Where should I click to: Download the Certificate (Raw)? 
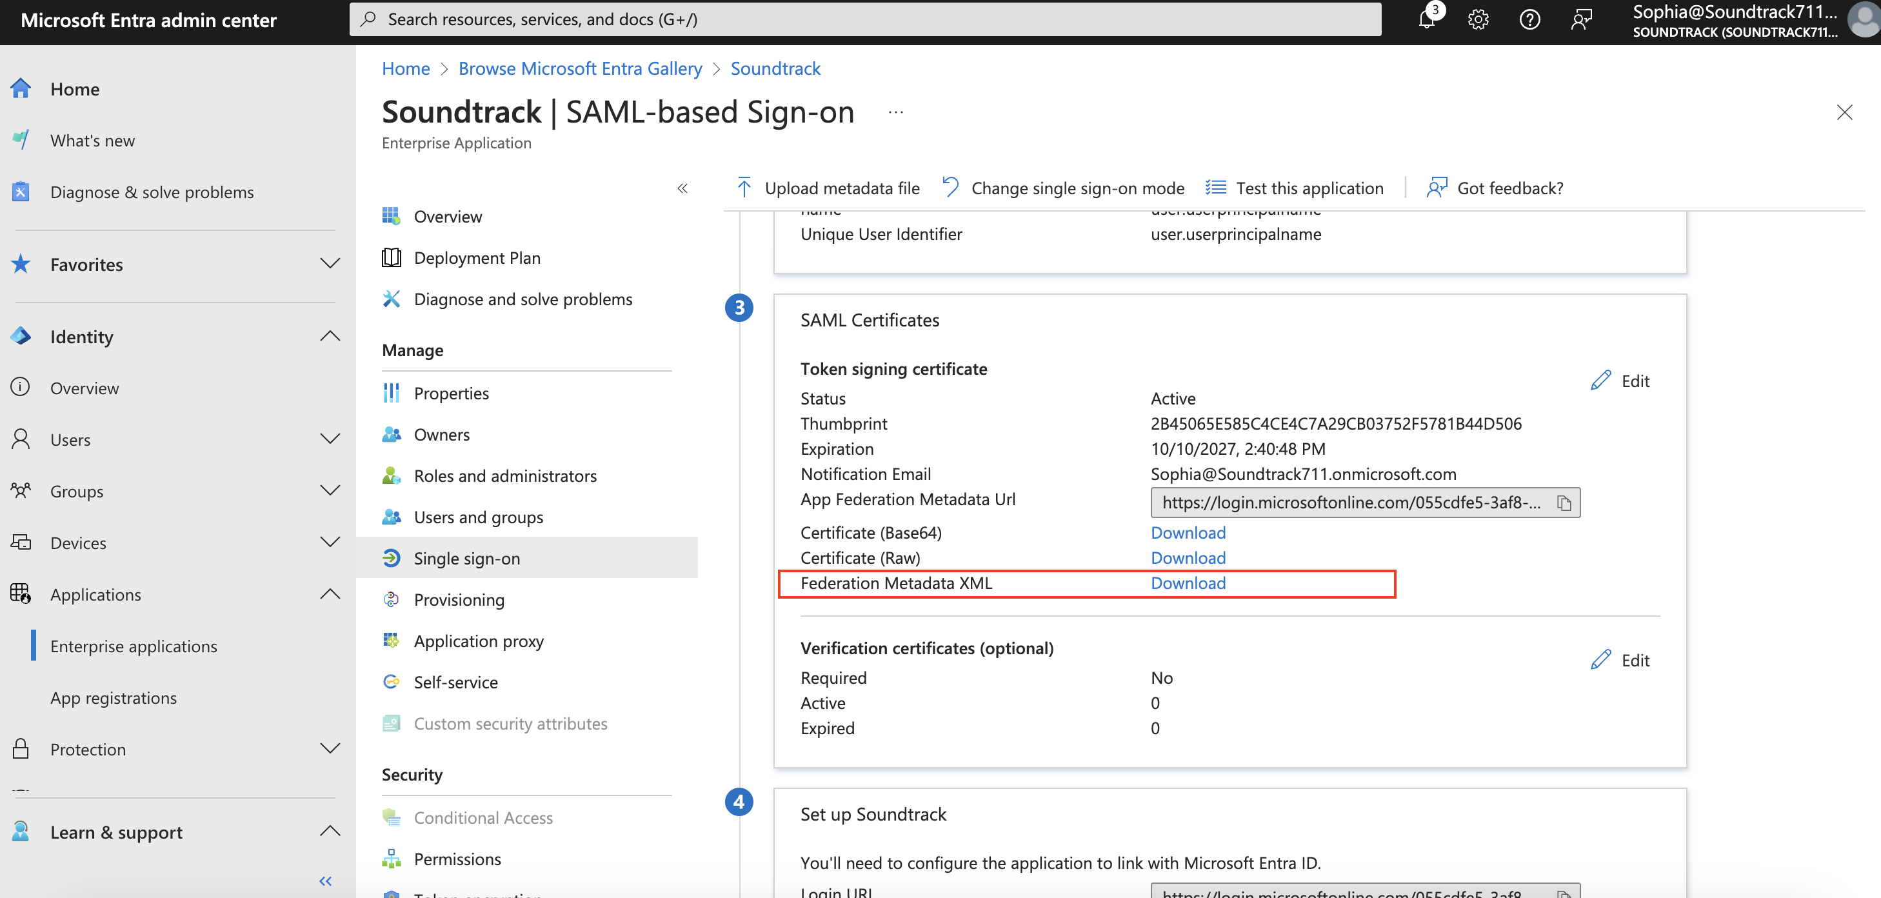tap(1188, 558)
